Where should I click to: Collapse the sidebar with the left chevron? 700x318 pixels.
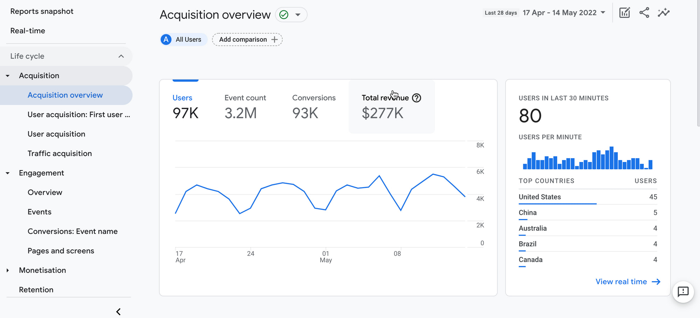coord(118,312)
